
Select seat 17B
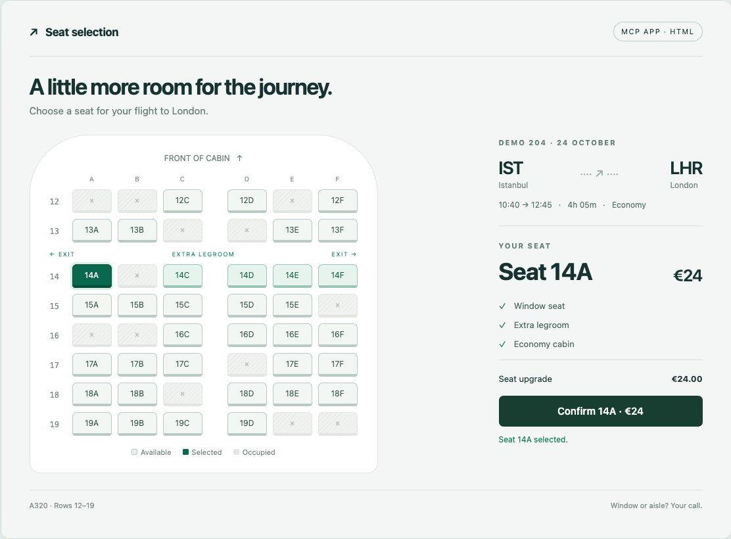[x=137, y=365]
